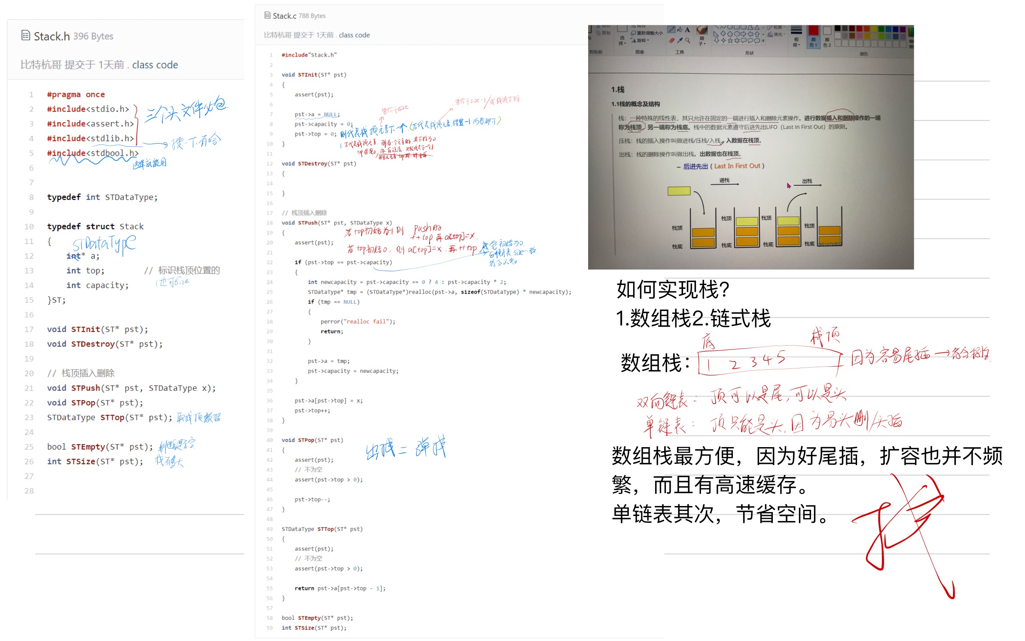Open class code link under Stack.c

(x=354, y=35)
